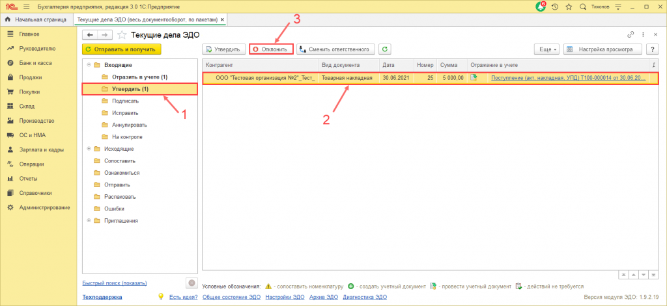The image size is (667, 306).
Task: Open the Продажи section
Action: click(31, 77)
